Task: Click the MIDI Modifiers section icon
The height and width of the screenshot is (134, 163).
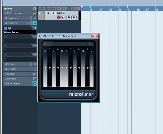Action: click(35, 18)
